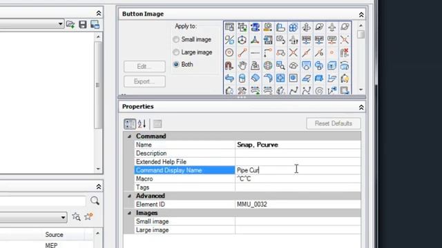Pick the cloud button image
This screenshot has height=248, width=442.
click(x=294, y=65)
